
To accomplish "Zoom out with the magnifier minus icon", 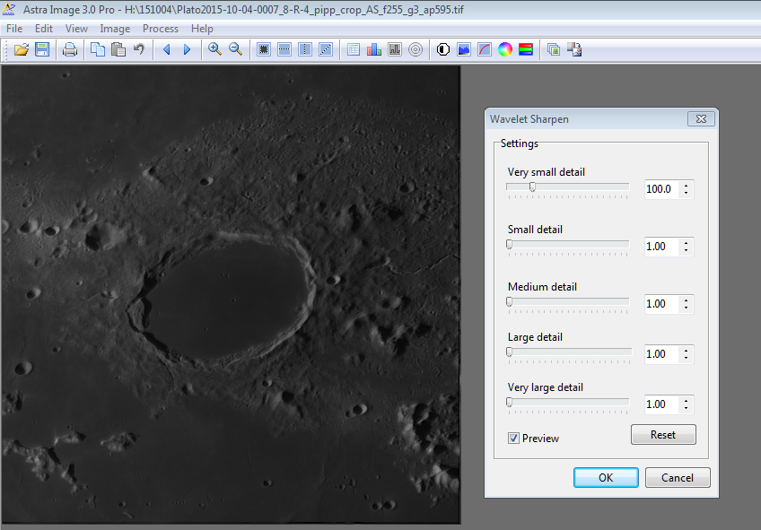I will coord(235,49).
